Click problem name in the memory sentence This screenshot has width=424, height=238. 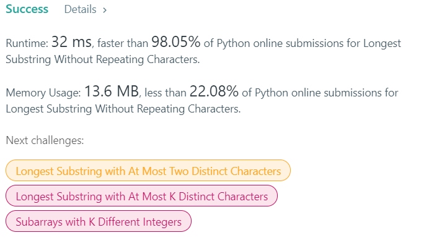(x=123, y=109)
